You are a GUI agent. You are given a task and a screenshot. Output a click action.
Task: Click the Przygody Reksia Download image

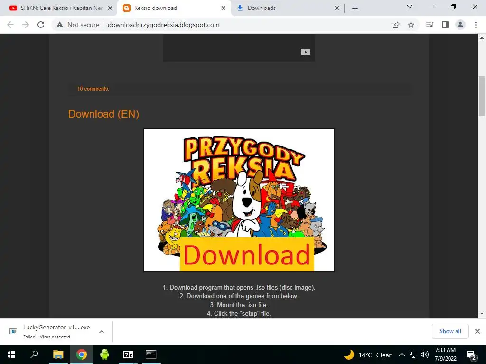pos(239,200)
